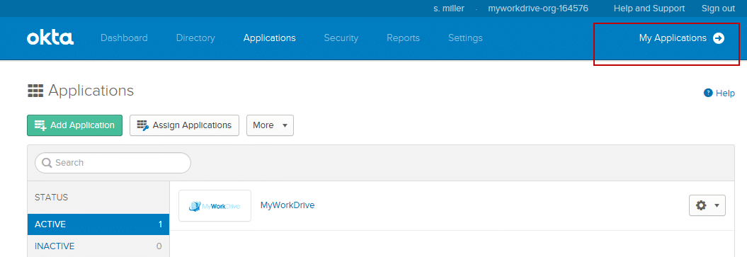Image resolution: width=747 pixels, height=257 pixels.
Task: Click the magnifier icon in search box
Action: click(x=47, y=163)
